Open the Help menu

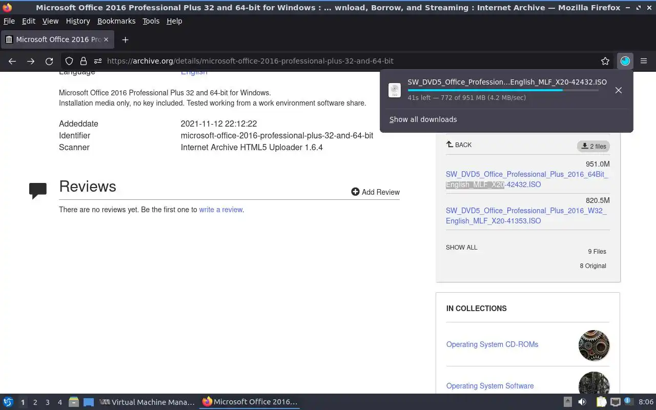coord(174,21)
